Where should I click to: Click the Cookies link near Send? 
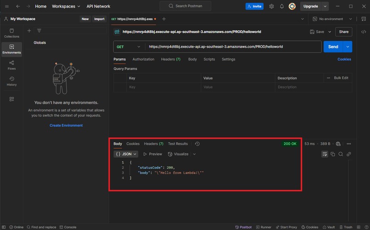344,59
